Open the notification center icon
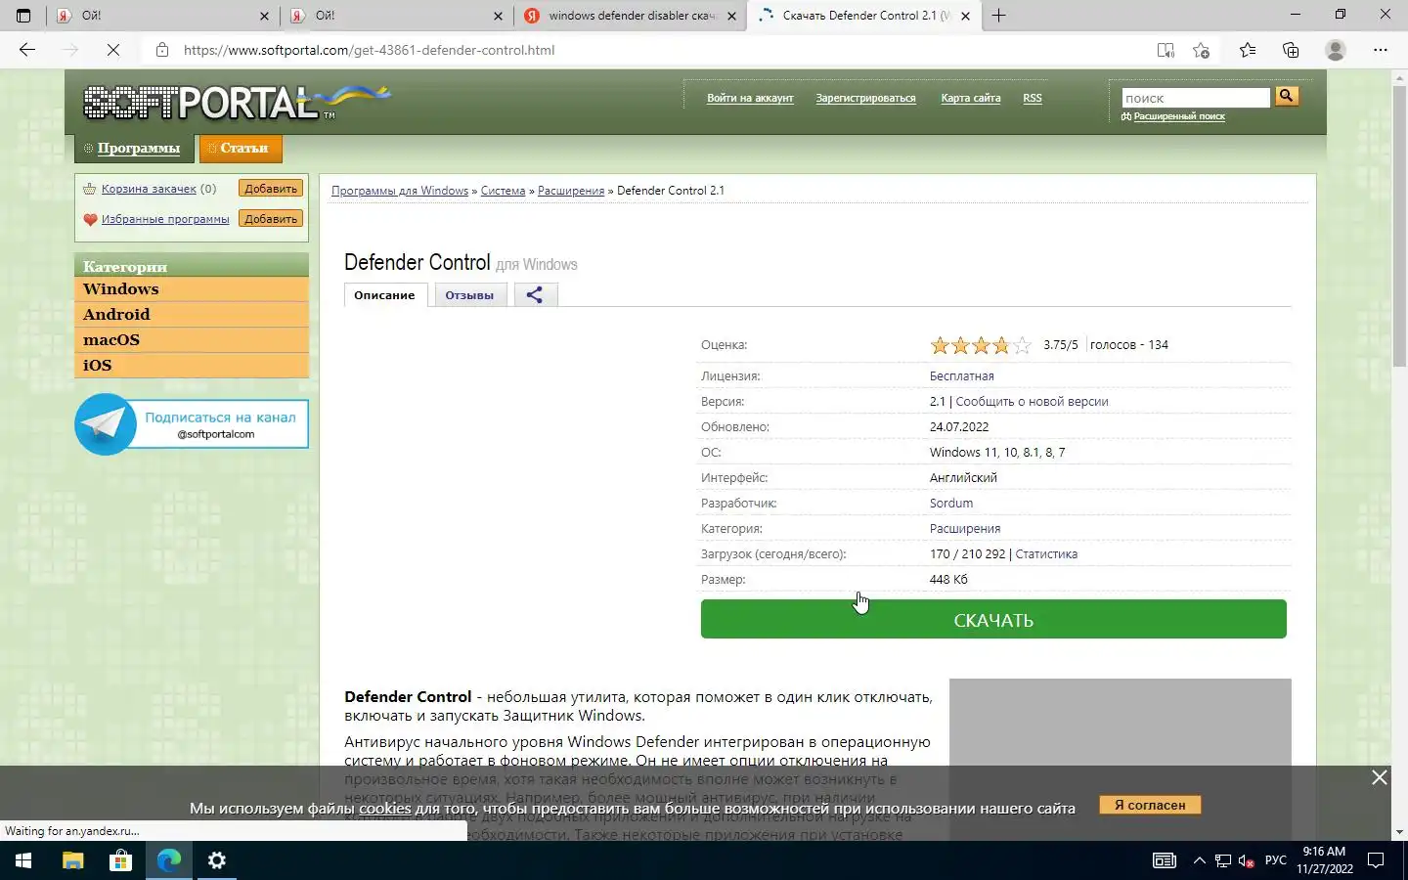Viewport: 1408px width, 880px height. (x=1376, y=860)
